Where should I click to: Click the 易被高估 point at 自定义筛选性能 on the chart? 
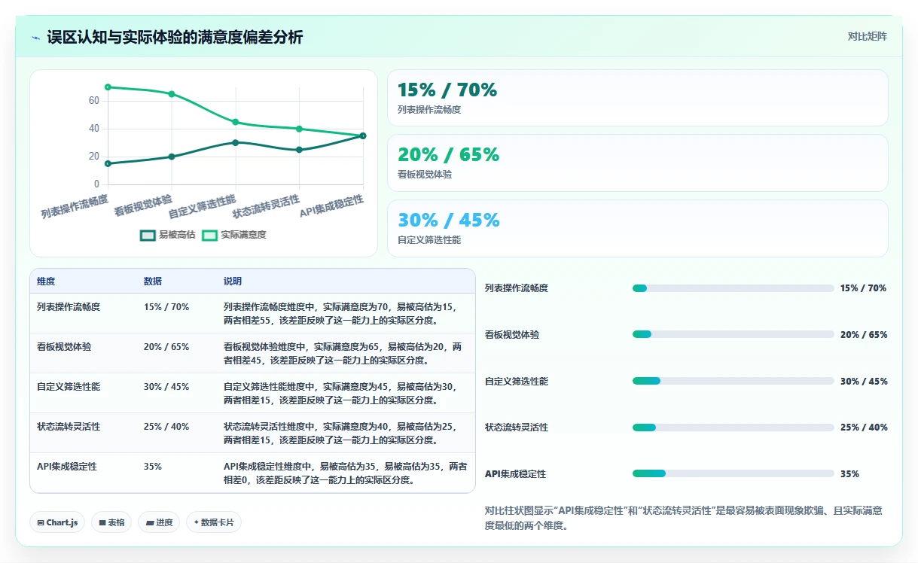(x=236, y=142)
